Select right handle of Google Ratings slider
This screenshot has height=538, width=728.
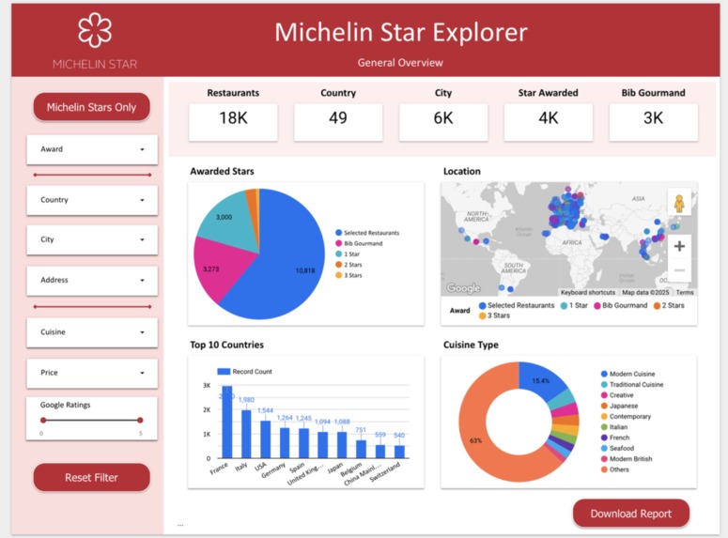pos(140,420)
